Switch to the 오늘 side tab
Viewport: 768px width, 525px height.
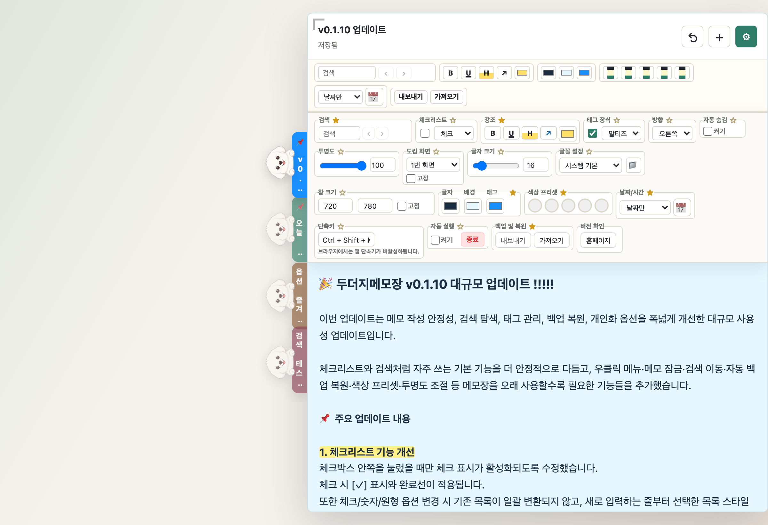point(300,230)
